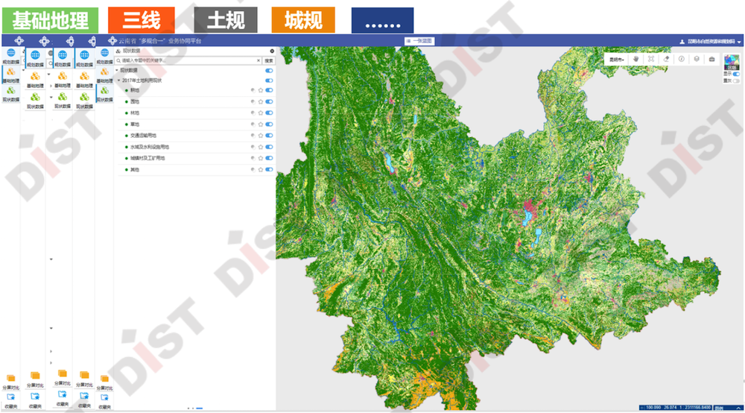Toggle the 2017年土地利用现状 group switch
Image resolution: width=745 pixels, height=413 pixels.
click(x=269, y=80)
